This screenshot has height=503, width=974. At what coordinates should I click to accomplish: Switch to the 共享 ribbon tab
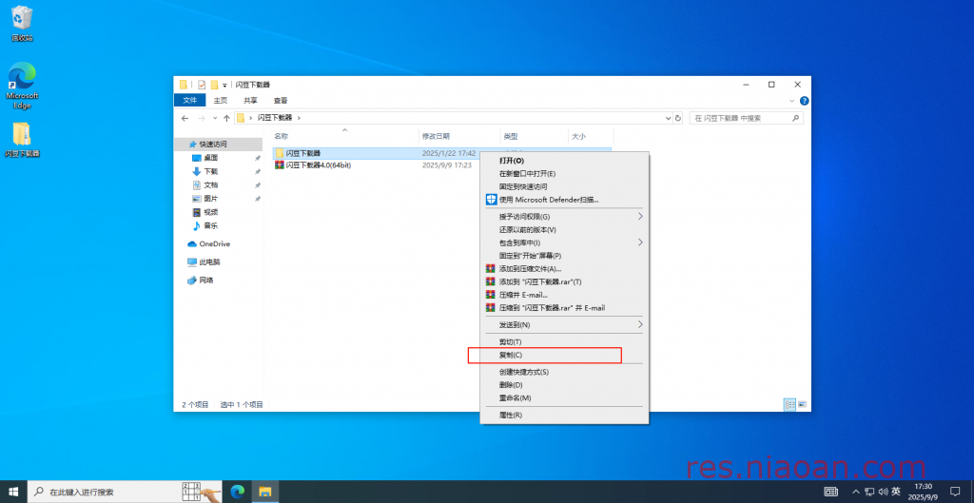point(250,101)
